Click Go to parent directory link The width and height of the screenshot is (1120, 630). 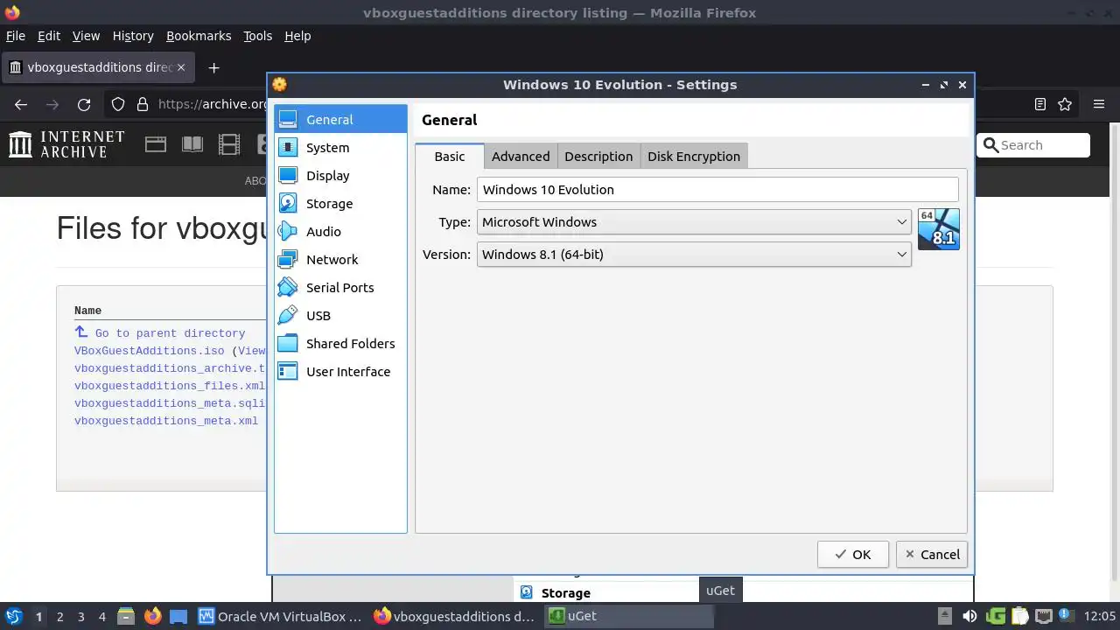170,333
